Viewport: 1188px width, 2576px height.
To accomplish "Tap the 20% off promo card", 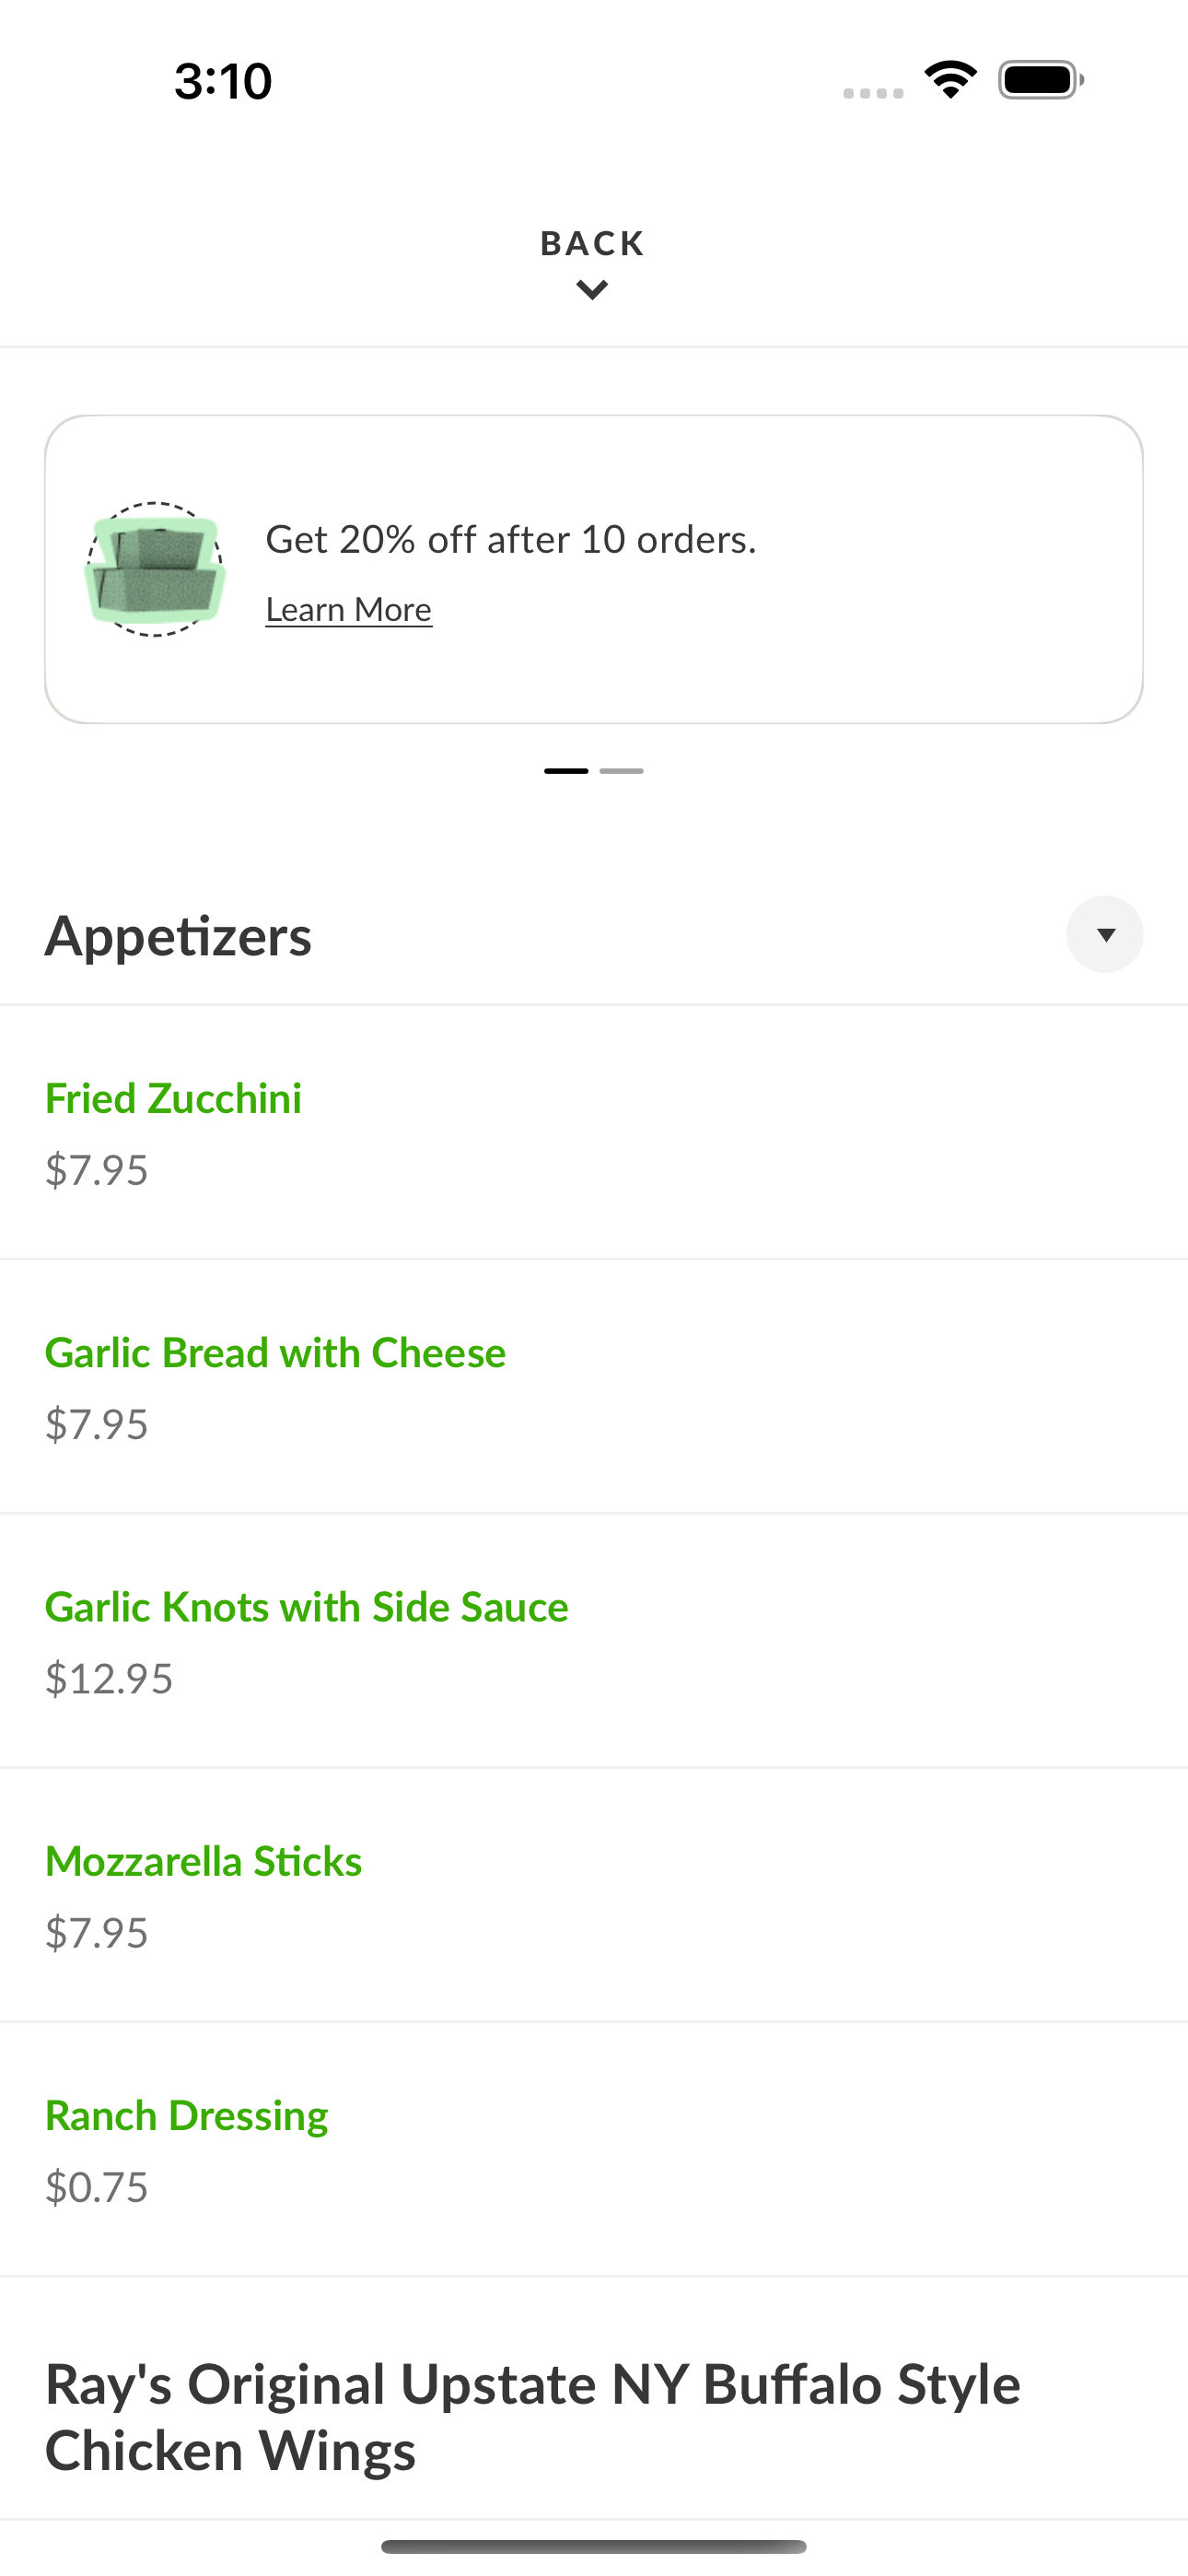I will [x=594, y=569].
